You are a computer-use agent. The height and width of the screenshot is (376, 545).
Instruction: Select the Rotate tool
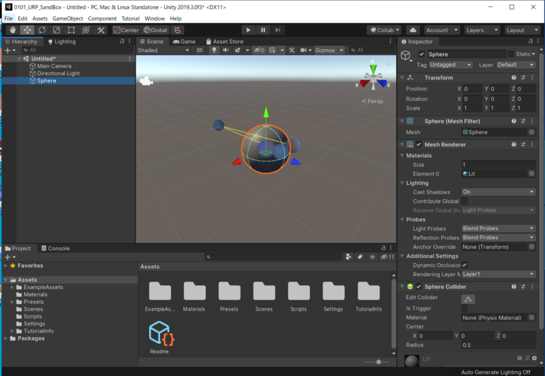point(42,30)
